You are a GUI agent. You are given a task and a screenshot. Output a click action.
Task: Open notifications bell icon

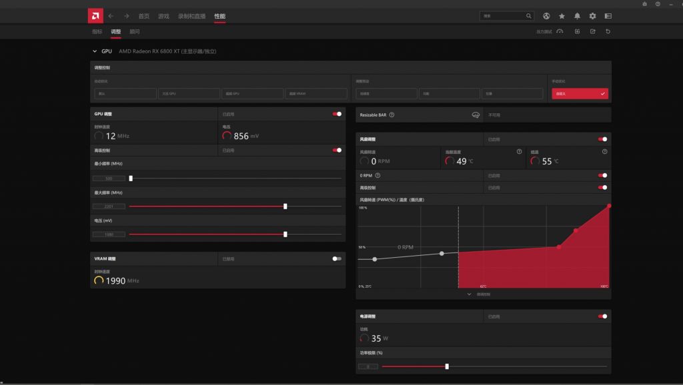coord(577,16)
